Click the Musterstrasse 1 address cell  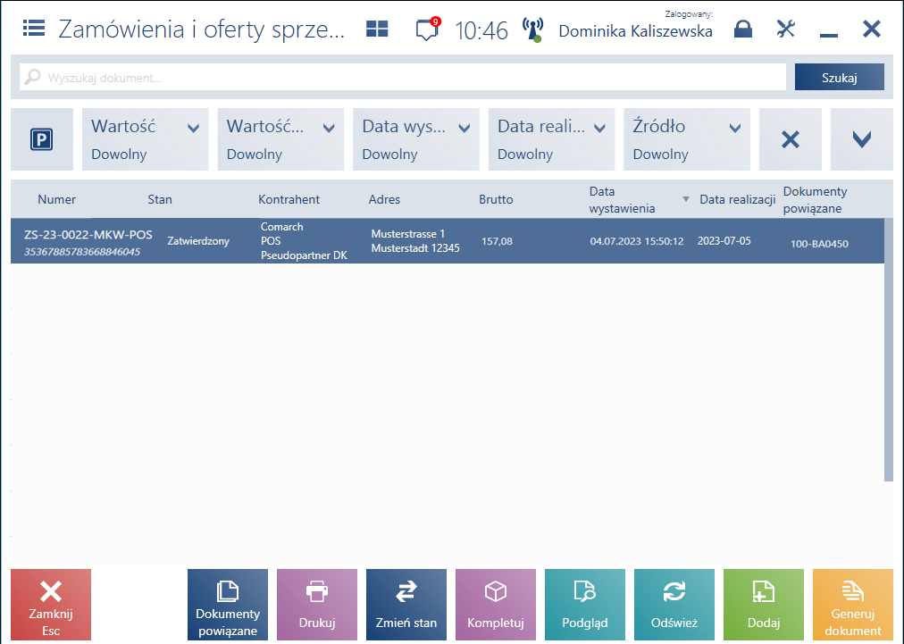coord(415,241)
